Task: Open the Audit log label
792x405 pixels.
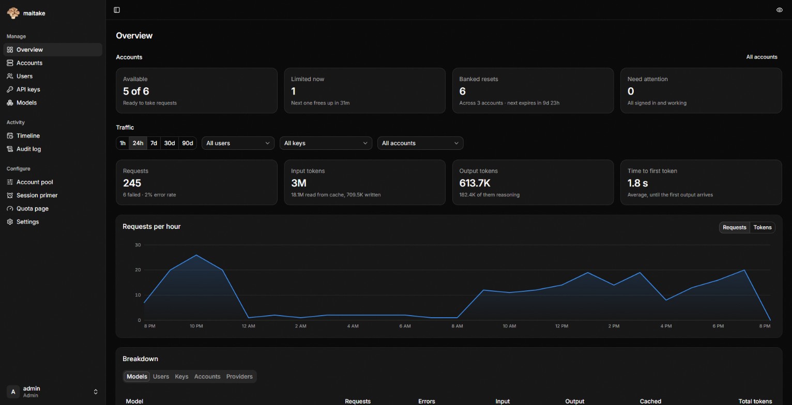Action: (x=28, y=149)
